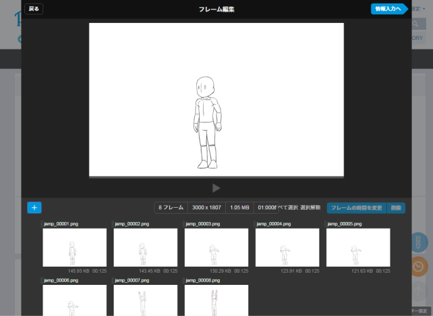
Task: Click the '121.63 KB' file size
Action: [362, 271]
